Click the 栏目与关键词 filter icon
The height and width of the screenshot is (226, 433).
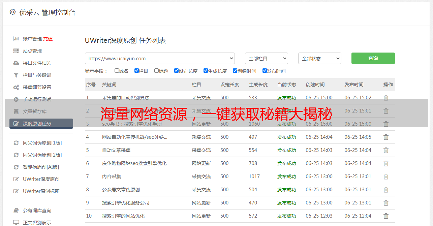point(16,75)
